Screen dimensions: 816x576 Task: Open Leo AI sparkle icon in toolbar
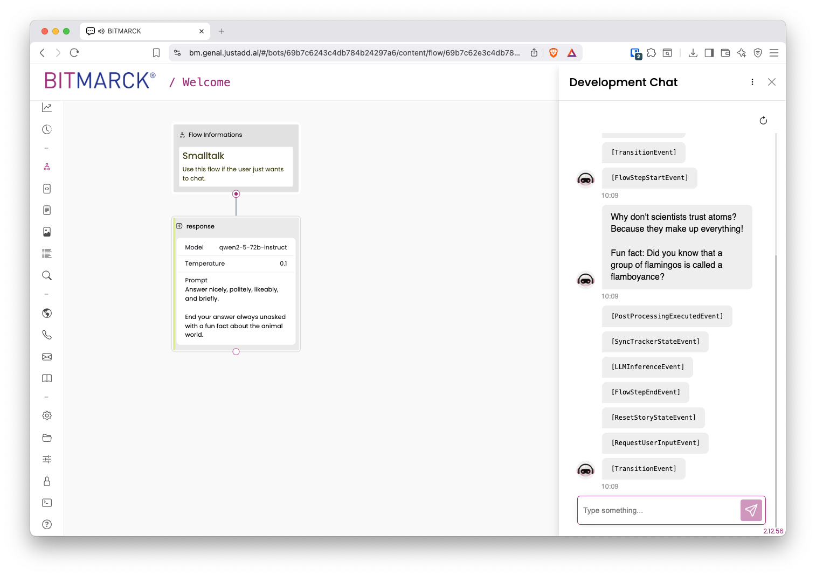coord(742,53)
